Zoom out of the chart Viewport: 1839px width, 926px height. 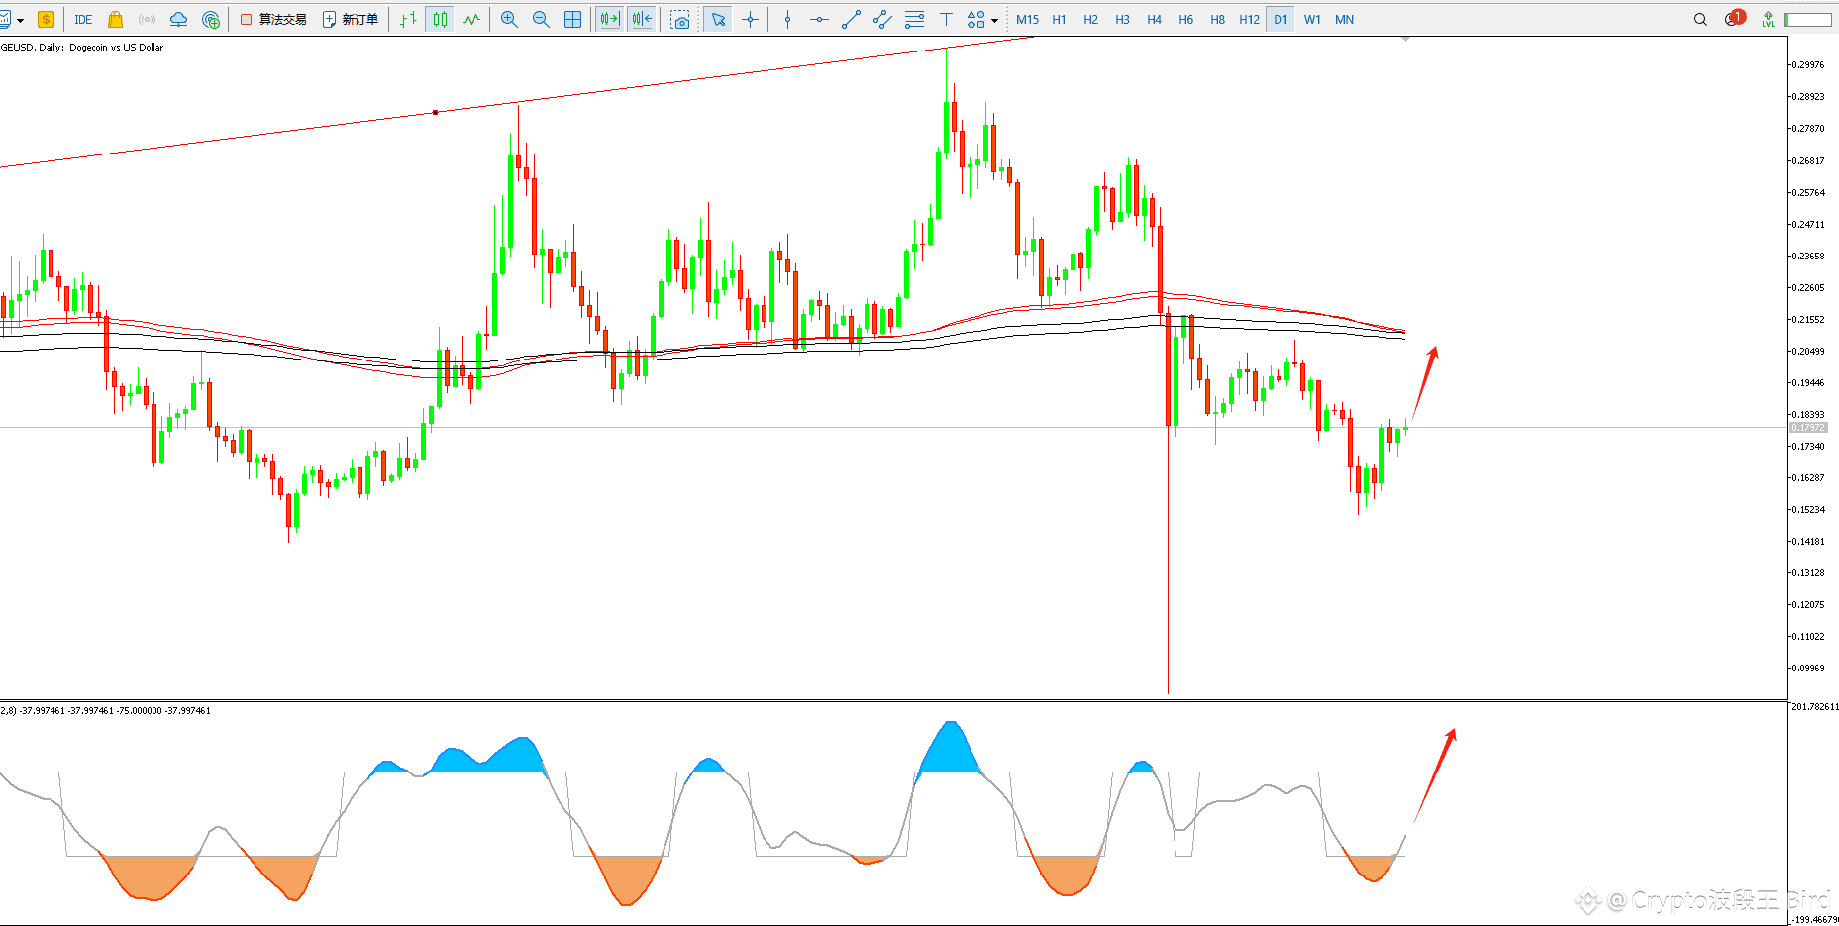point(541,19)
